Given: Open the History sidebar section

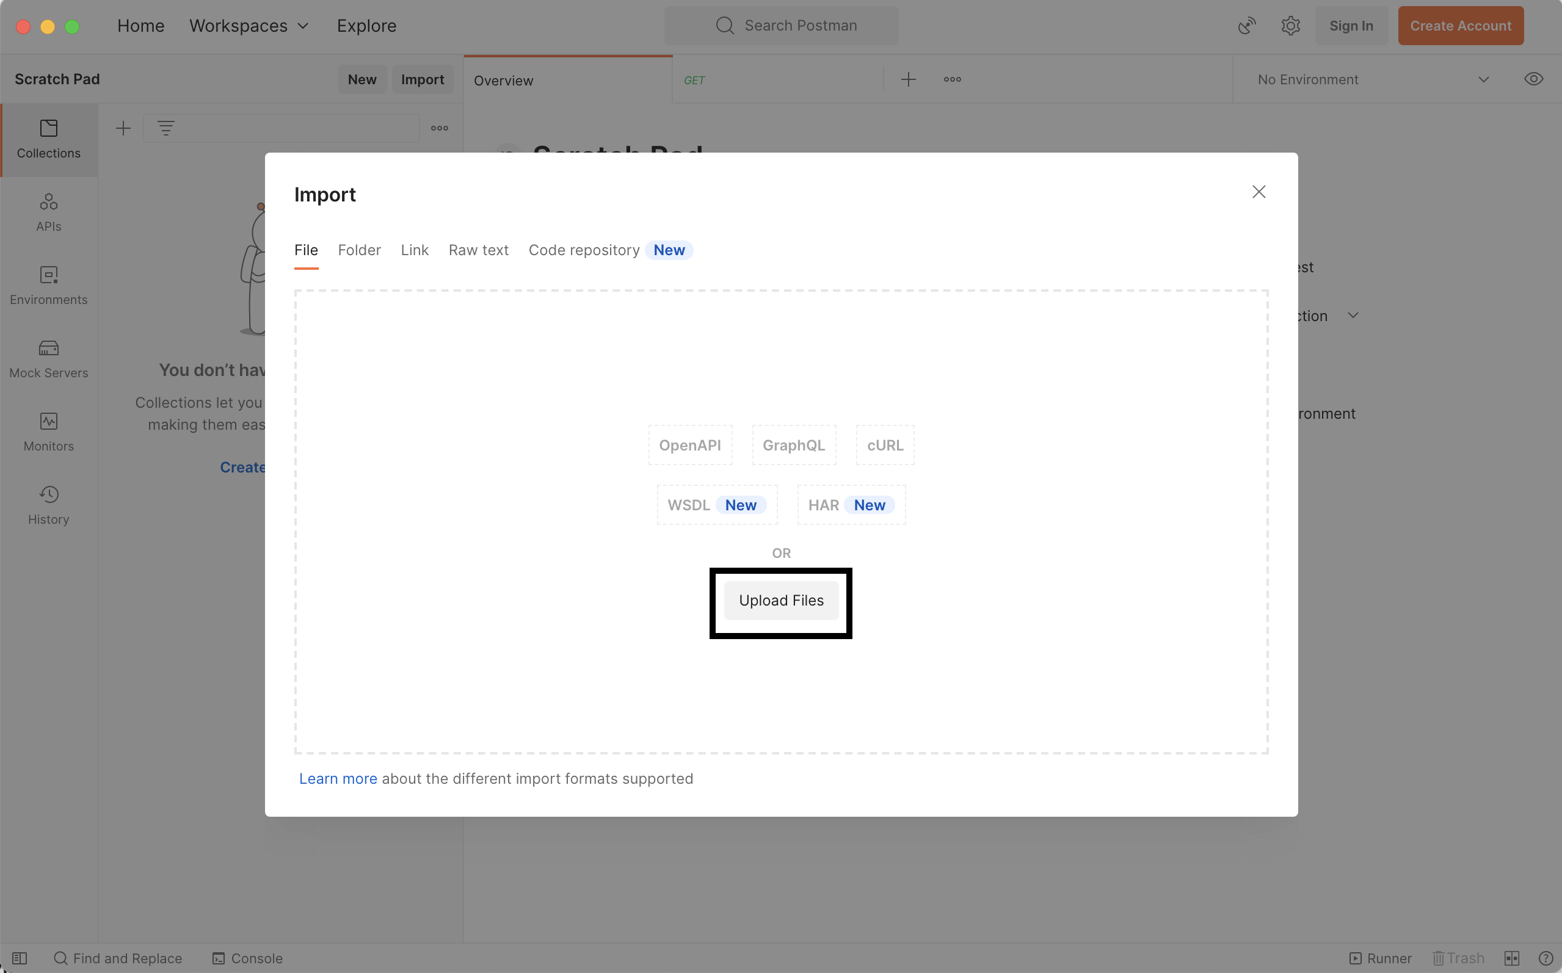Looking at the screenshot, I should point(49,506).
